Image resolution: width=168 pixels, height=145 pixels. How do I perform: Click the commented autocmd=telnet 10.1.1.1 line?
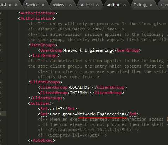(88, 130)
